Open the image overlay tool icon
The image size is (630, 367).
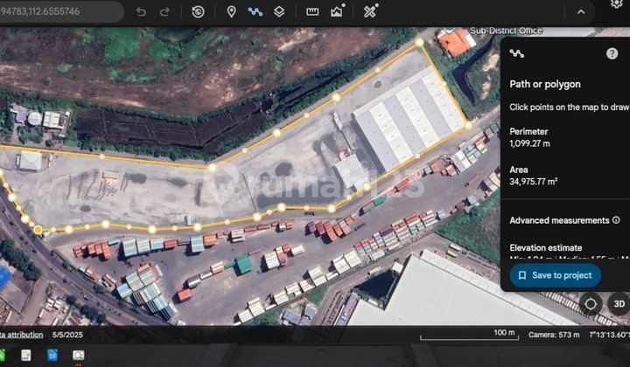pyautogui.click(x=337, y=11)
